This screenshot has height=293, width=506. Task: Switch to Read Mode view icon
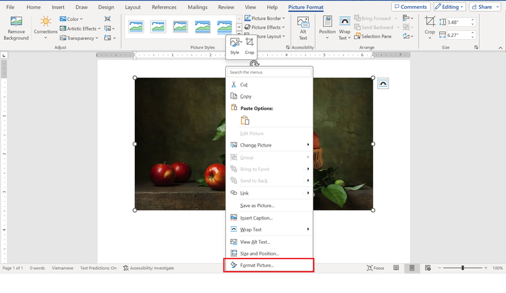396,268
